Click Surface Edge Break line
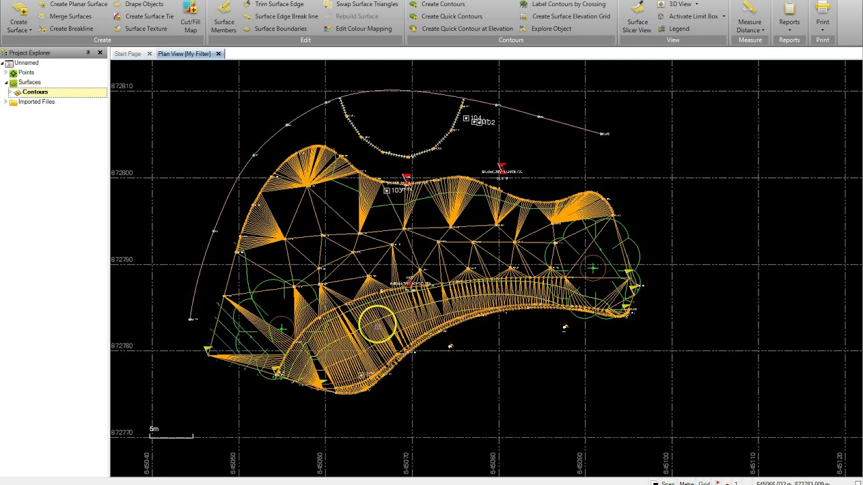 280,16
